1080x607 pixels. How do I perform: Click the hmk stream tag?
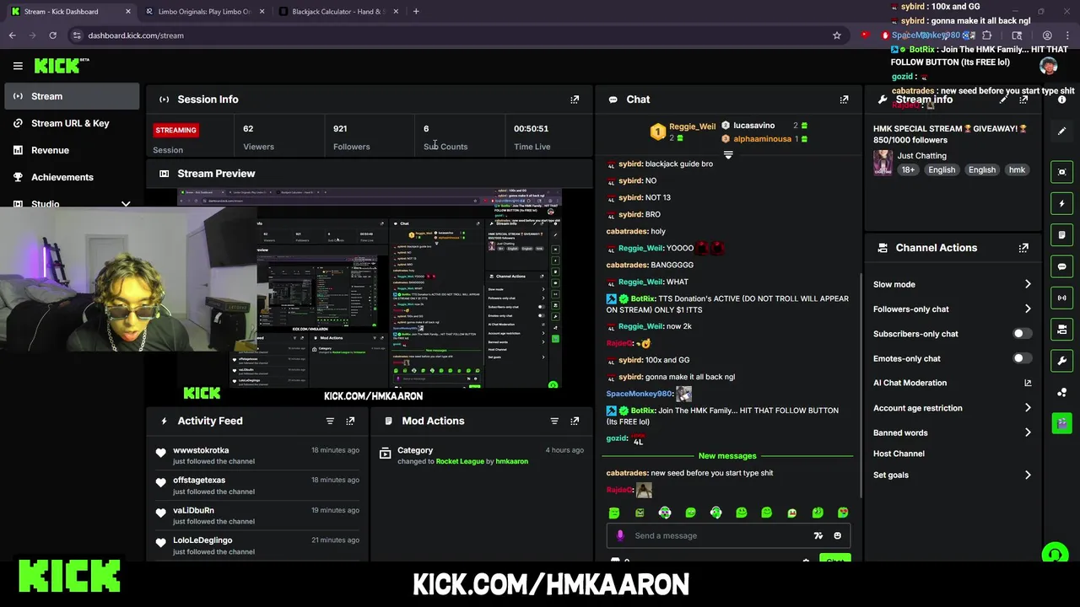(x=1017, y=169)
